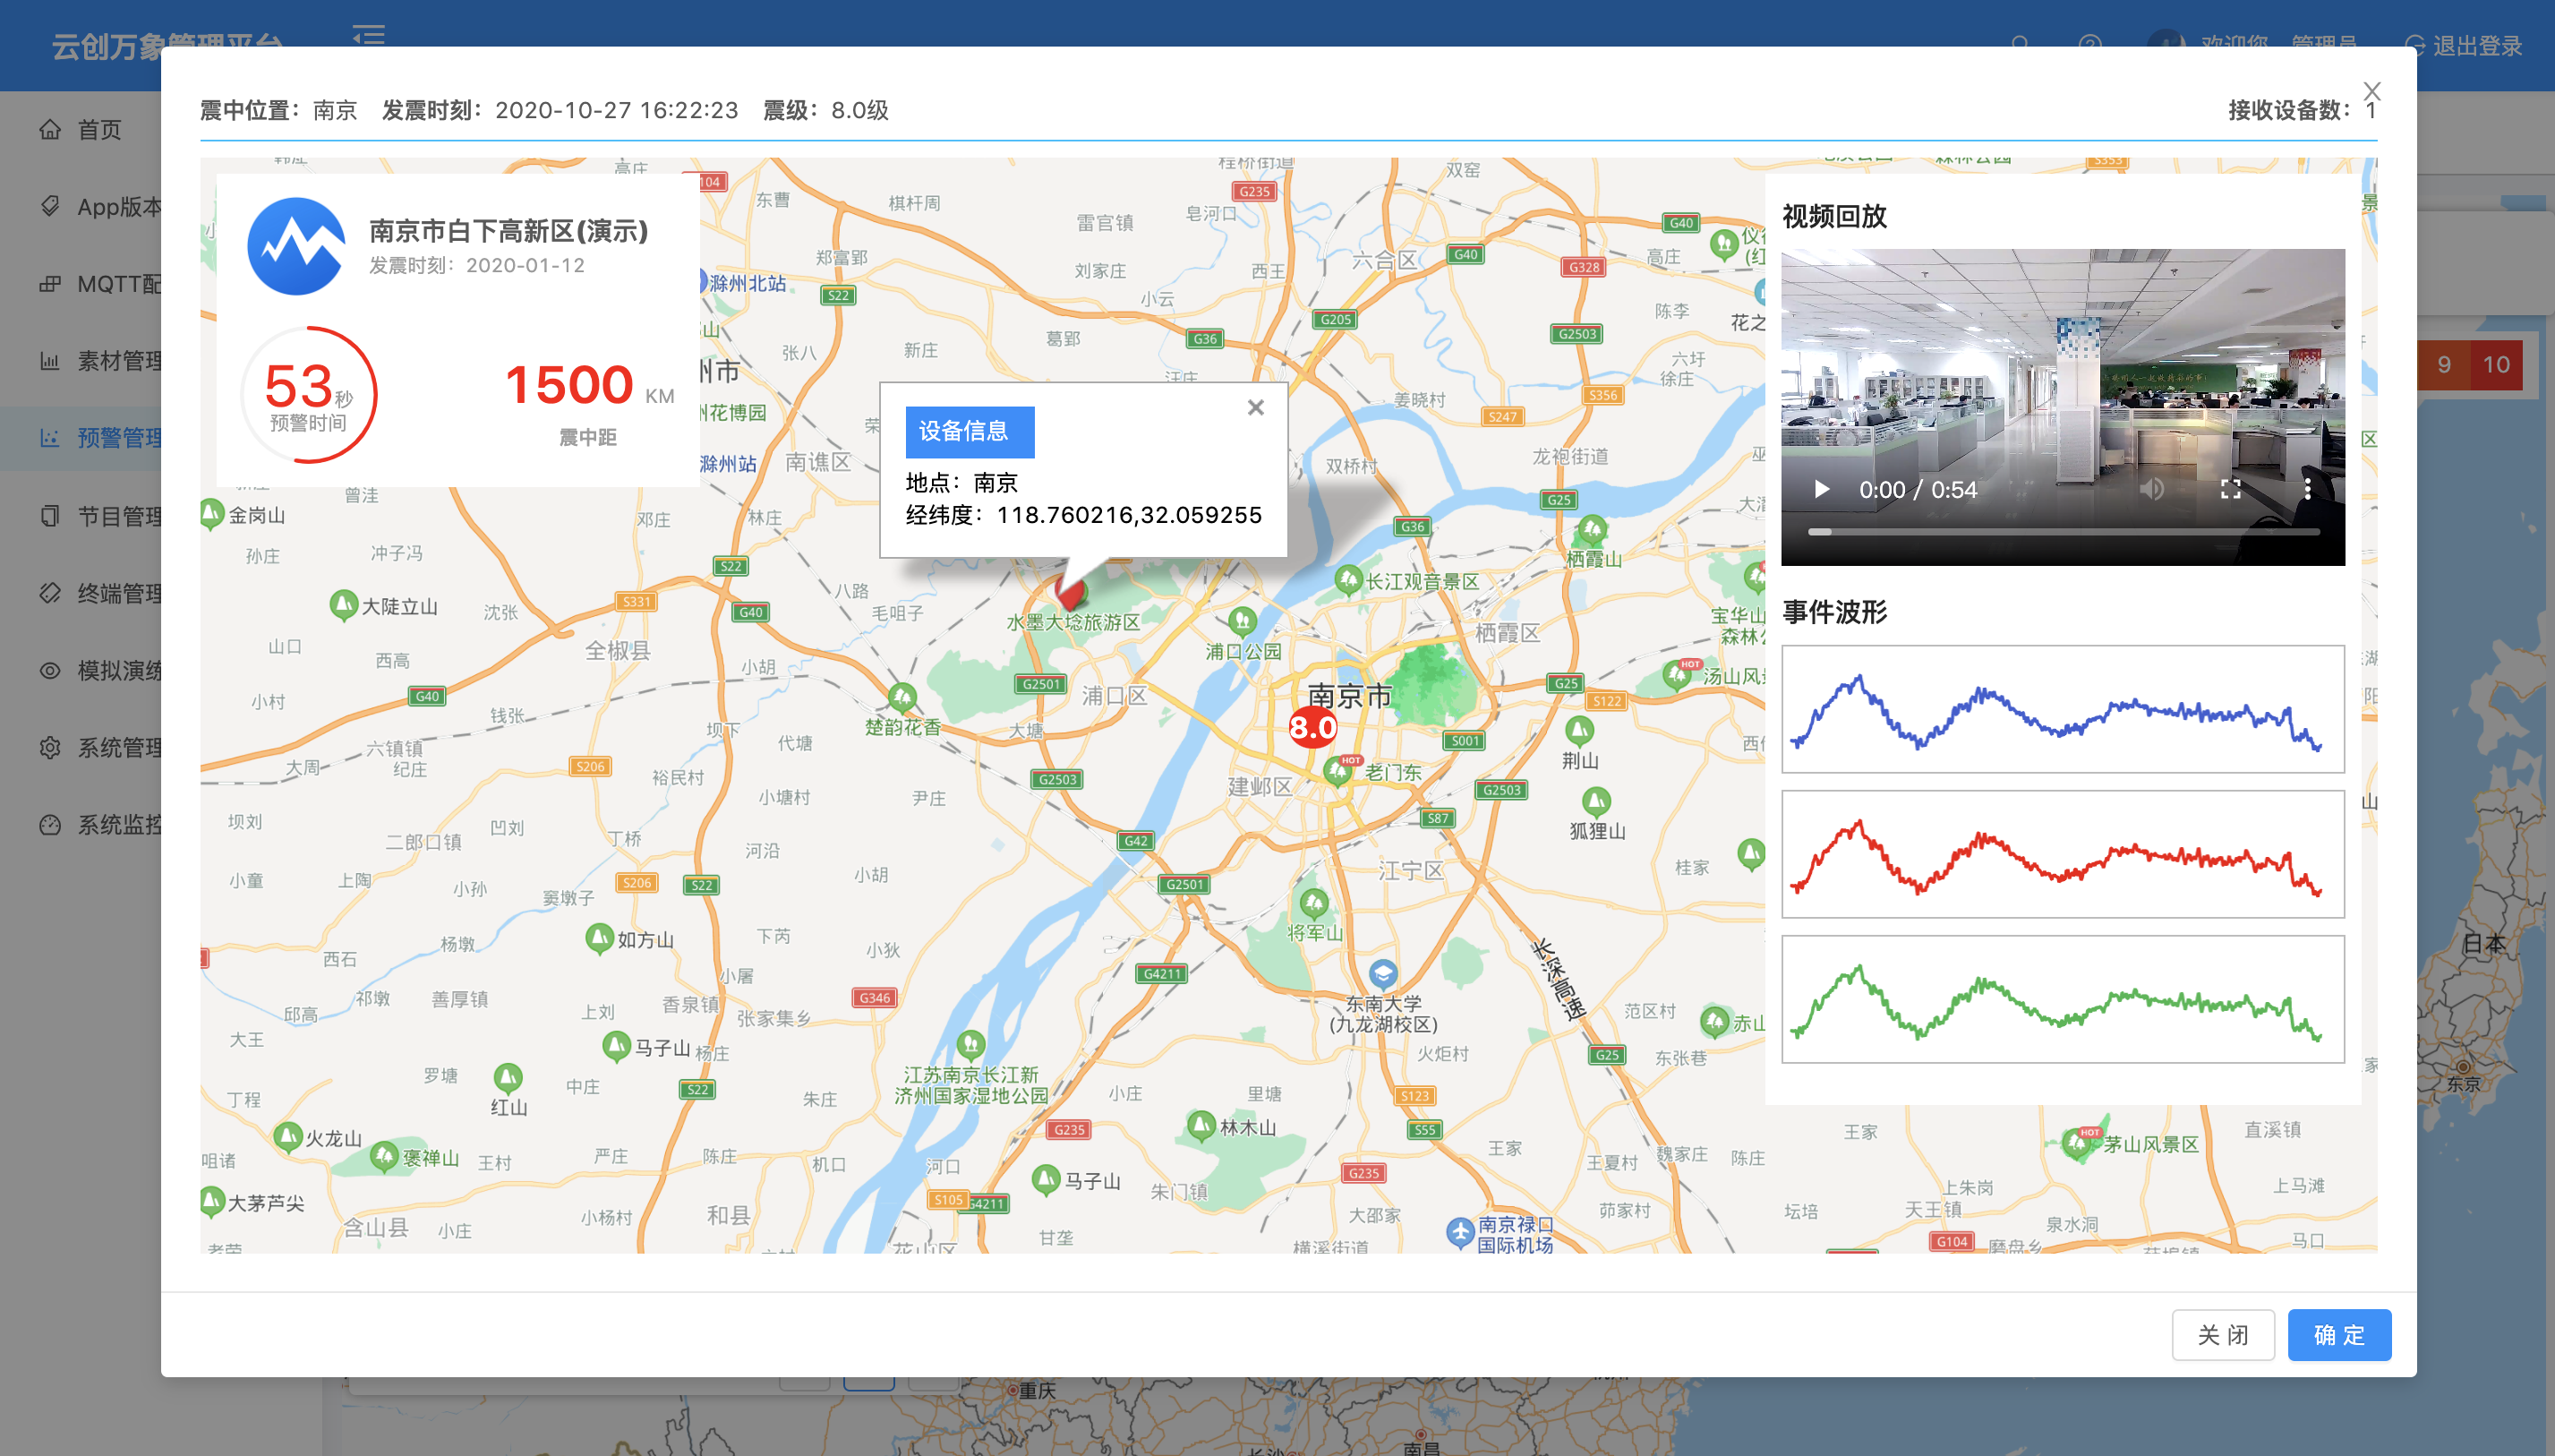The width and height of the screenshot is (2555, 1456).
Task: Open the 预警管理 sidebar menu
Action: [x=118, y=438]
